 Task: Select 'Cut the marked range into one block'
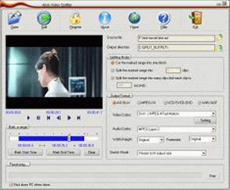click(x=113, y=63)
